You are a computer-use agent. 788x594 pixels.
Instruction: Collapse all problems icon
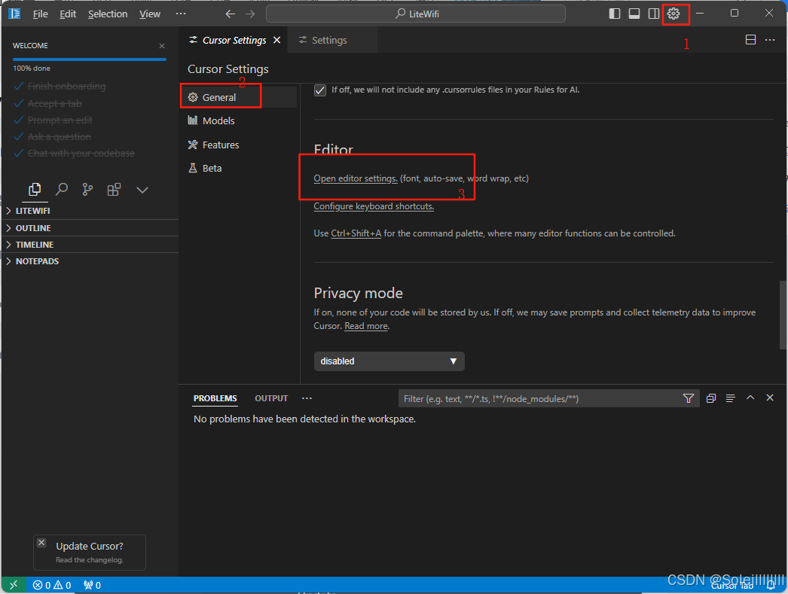[710, 398]
